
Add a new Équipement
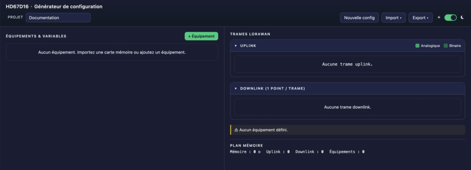tap(201, 36)
